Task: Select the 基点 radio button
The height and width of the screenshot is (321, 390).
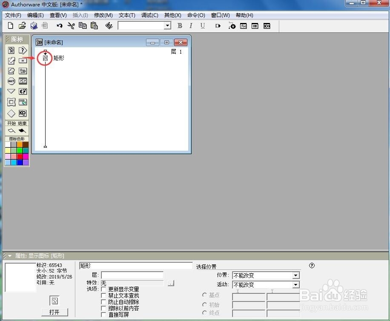Action: pos(204,295)
